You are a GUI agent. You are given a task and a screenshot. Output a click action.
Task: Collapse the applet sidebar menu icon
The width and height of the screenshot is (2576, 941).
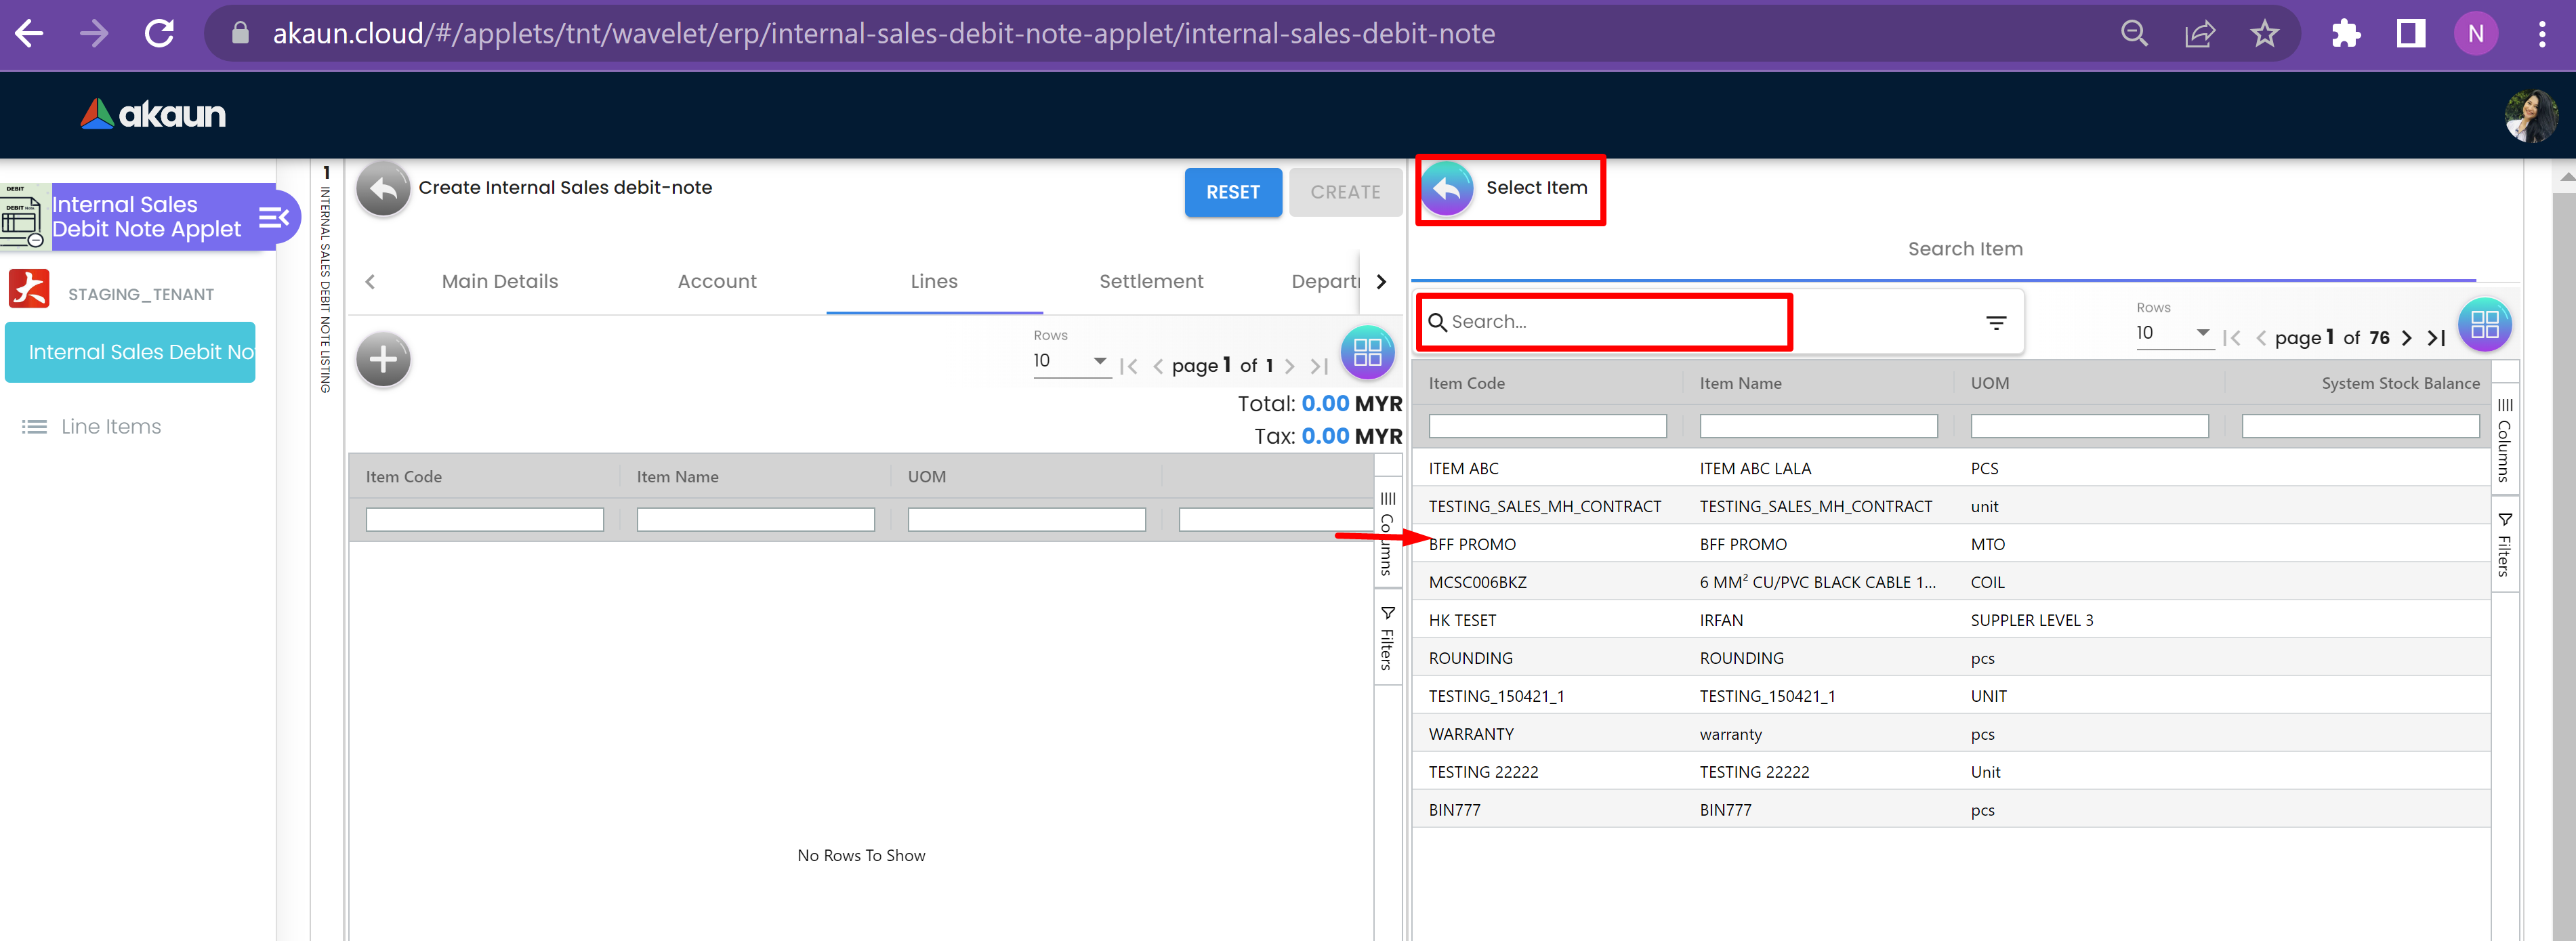[273, 217]
